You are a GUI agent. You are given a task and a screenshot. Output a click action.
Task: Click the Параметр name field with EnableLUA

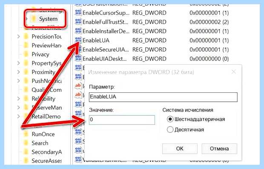tap(163, 97)
